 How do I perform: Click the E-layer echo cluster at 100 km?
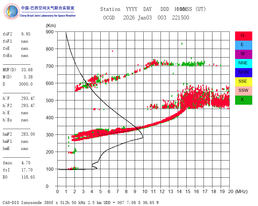click(x=73, y=169)
